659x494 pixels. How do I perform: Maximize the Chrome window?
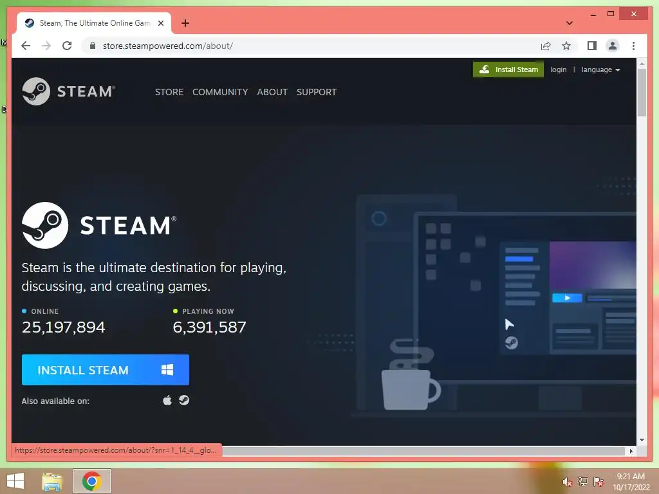point(611,14)
